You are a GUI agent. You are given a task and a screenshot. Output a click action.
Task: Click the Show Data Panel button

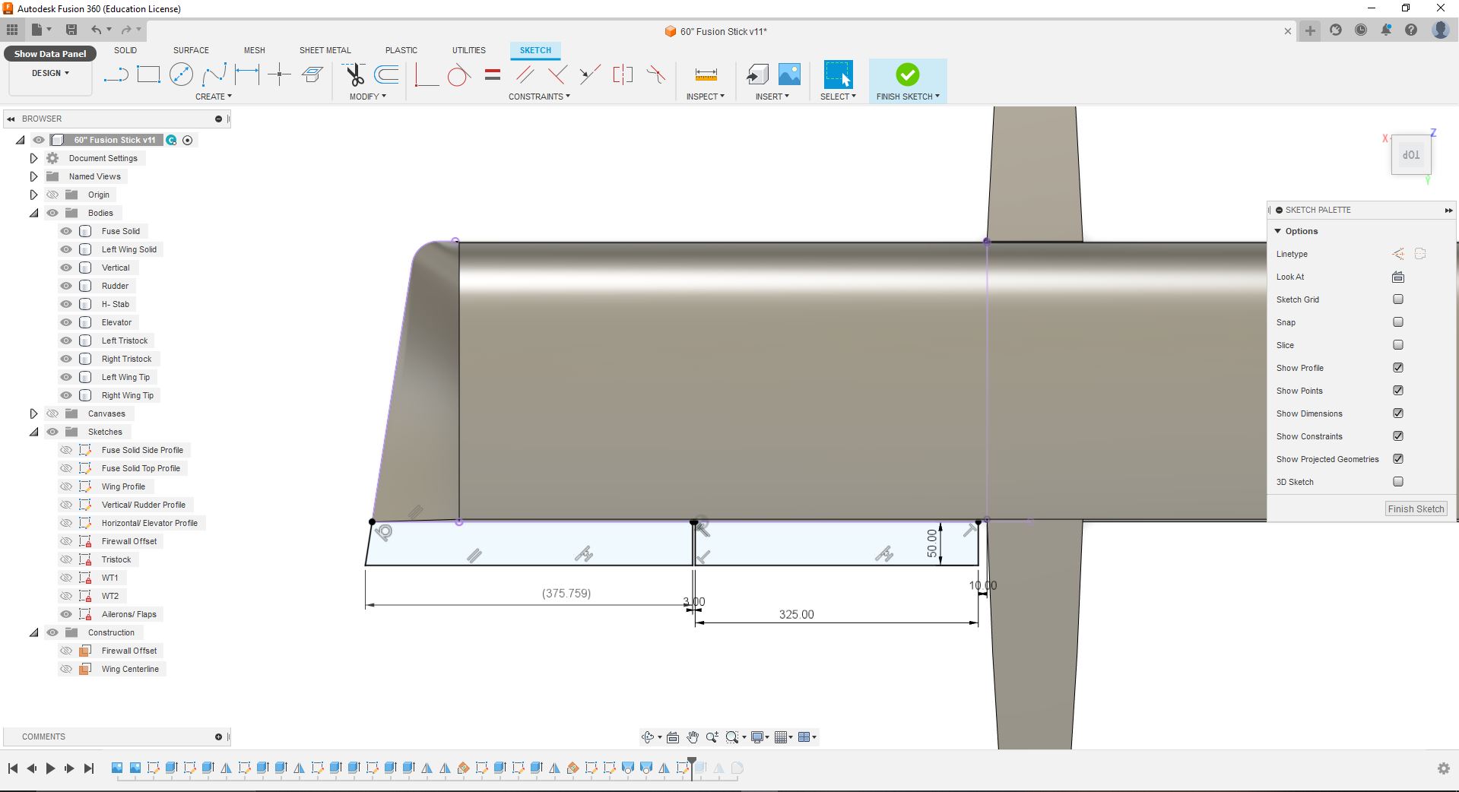(x=50, y=54)
